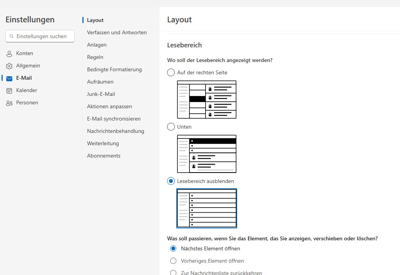Open Junk-E-Mail settings
The image size is (400, 275).
[x=101, y=94]
